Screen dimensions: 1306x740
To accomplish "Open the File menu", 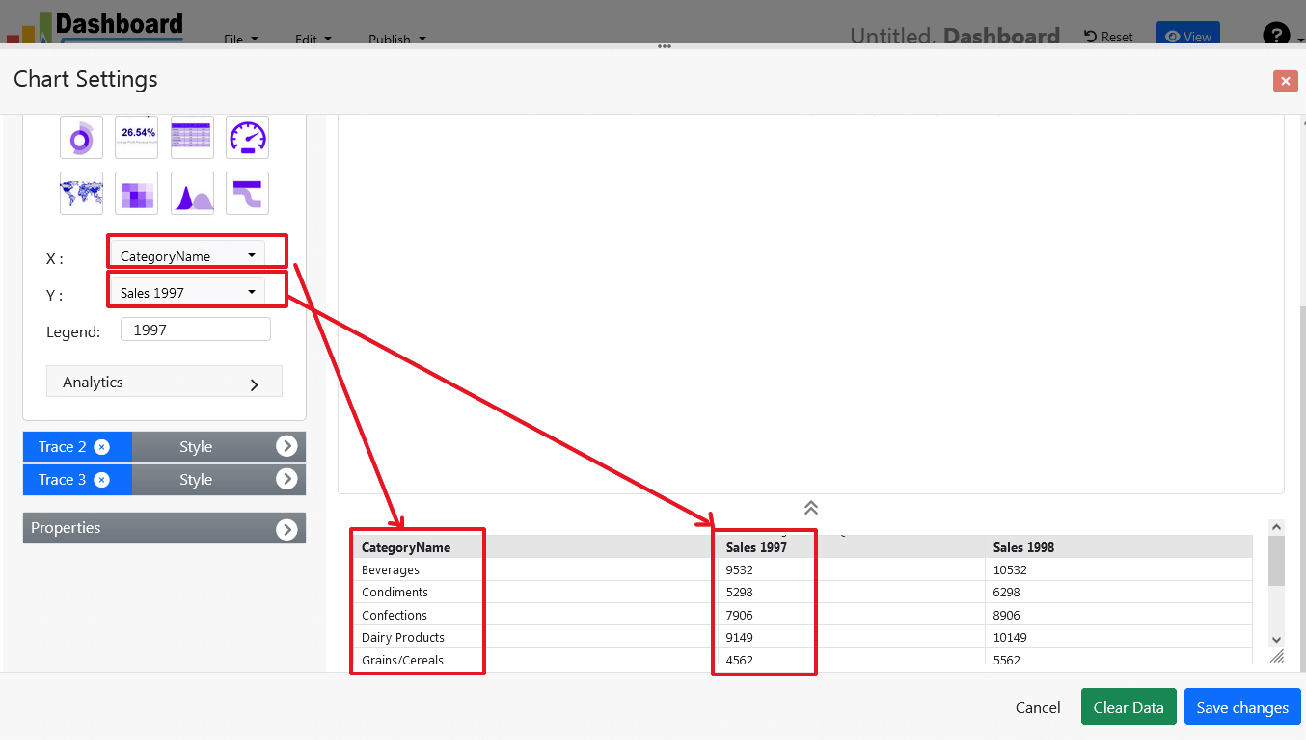I will coord(240,40).
